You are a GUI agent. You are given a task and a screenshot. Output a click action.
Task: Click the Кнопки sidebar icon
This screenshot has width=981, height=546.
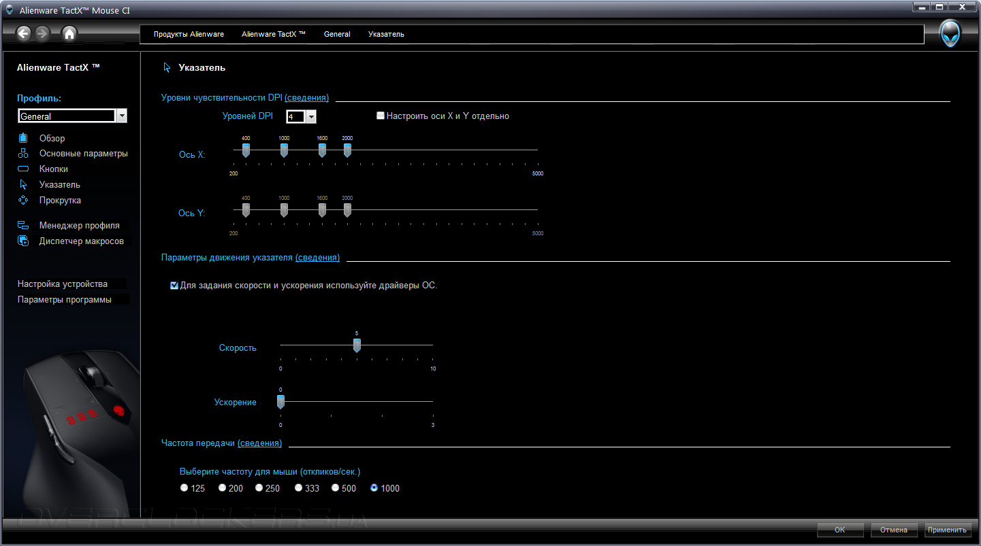(23, 169)
